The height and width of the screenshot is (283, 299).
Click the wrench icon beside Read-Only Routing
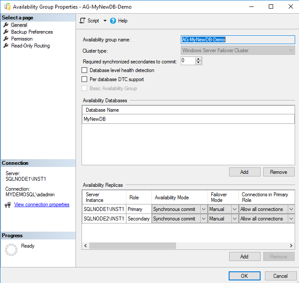pyautogui.click(x=6, y=46)
